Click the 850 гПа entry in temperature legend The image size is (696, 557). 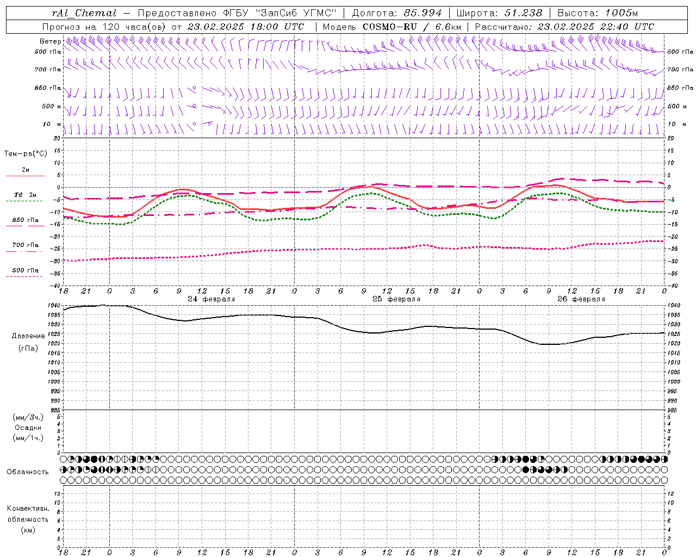point(26,220)
